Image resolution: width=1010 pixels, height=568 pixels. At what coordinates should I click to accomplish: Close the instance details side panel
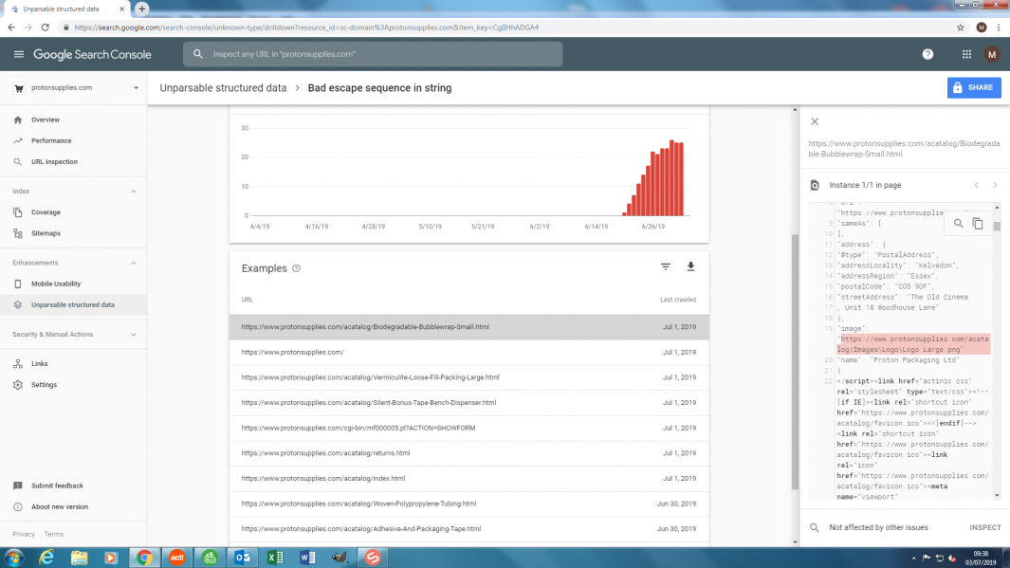click(x=814, y=121)
